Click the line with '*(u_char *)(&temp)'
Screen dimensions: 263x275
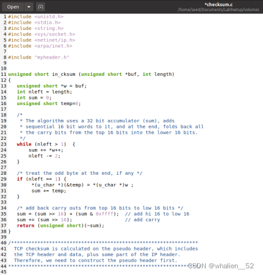82,185
